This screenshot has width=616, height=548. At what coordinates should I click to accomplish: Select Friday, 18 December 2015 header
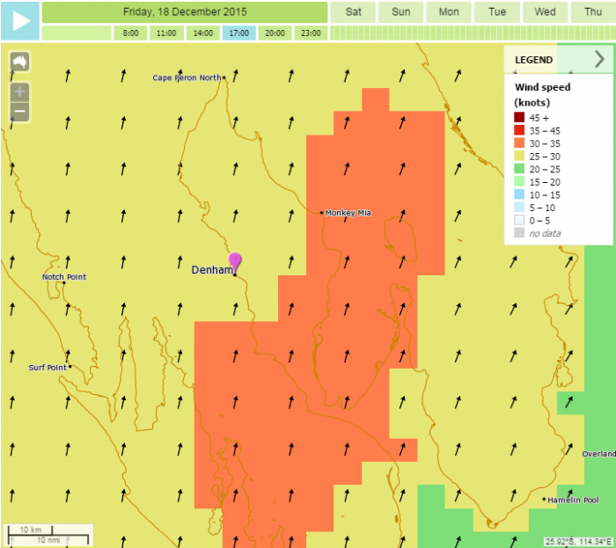(x=185, y=11)
